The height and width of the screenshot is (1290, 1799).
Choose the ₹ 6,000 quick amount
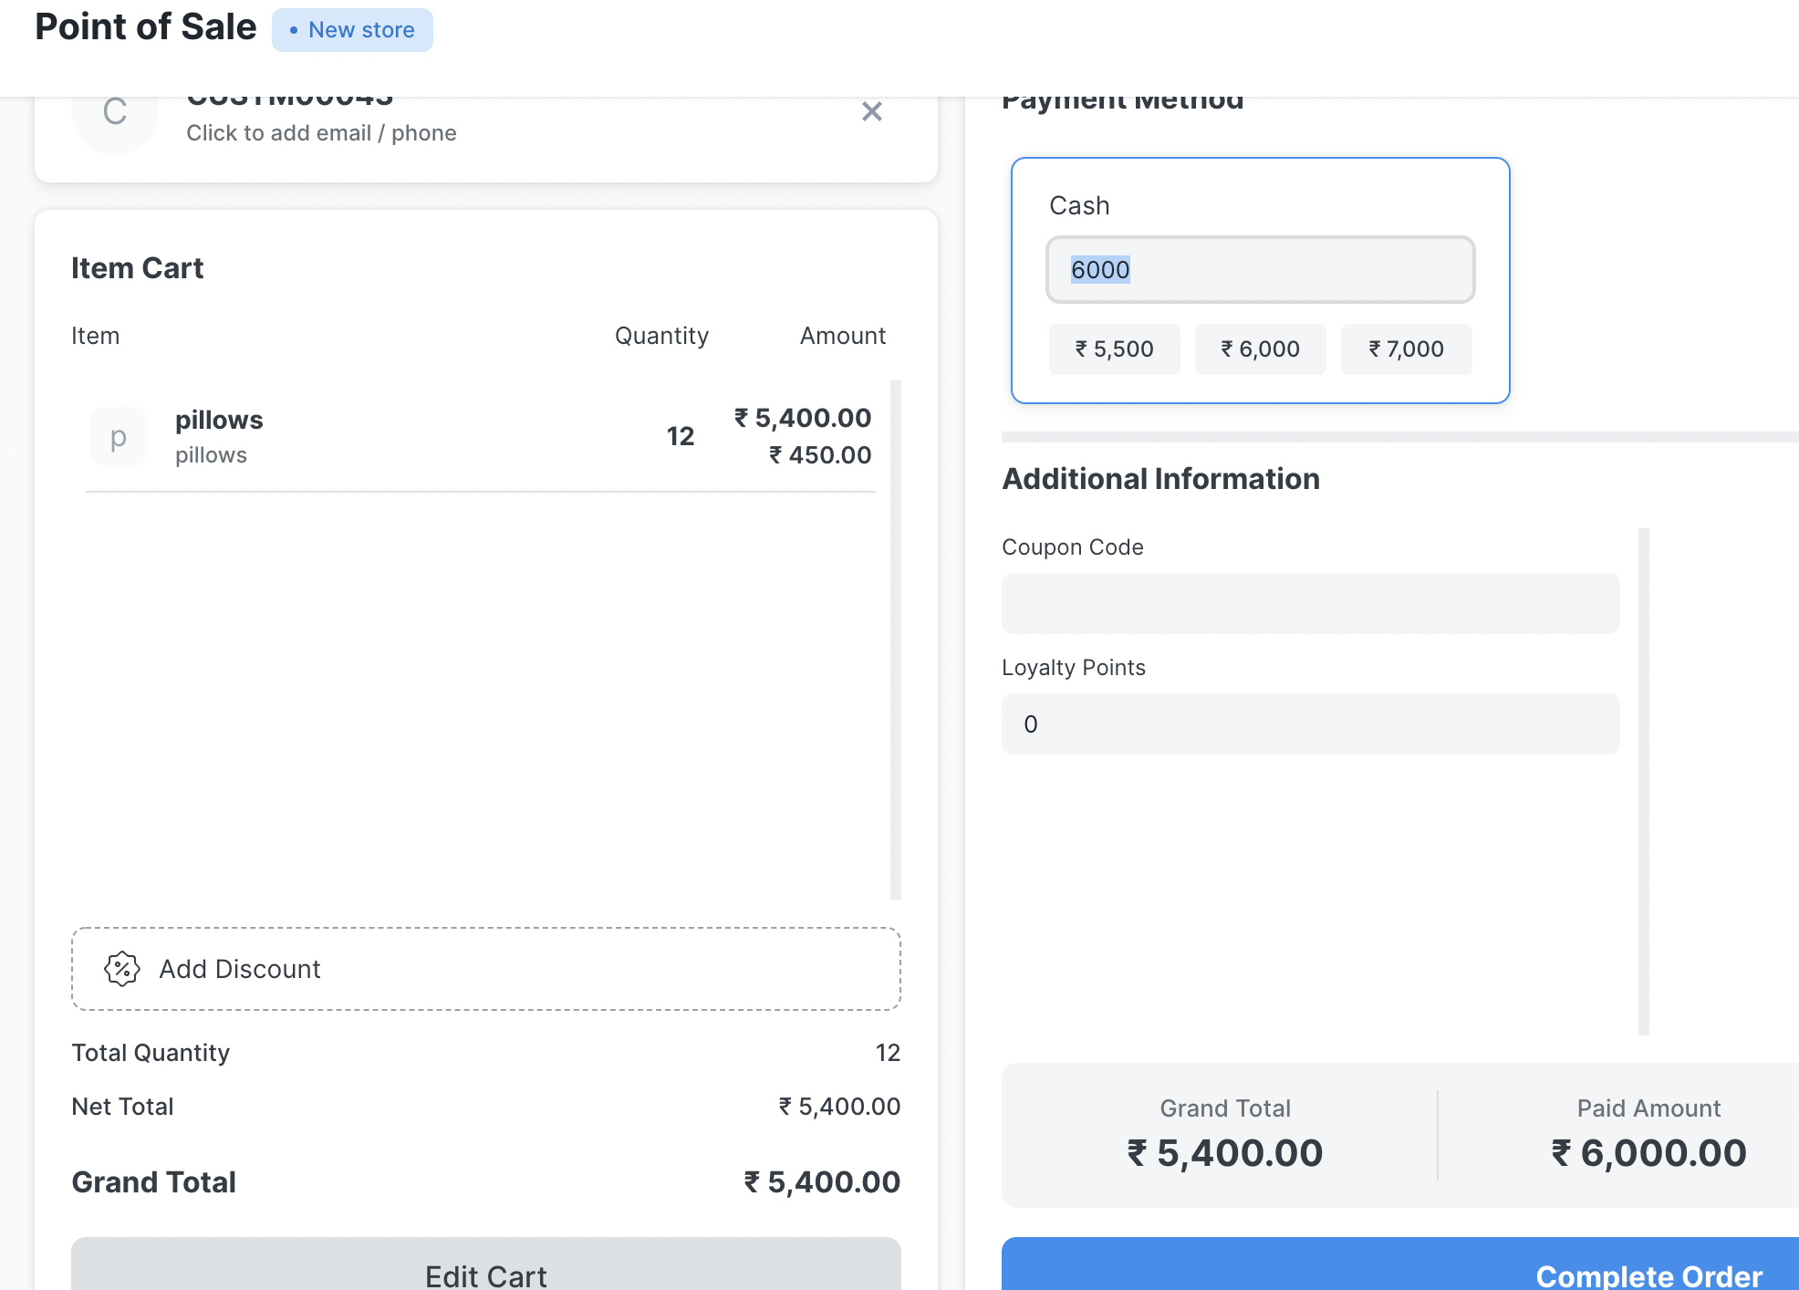(x=1260, y=349)
